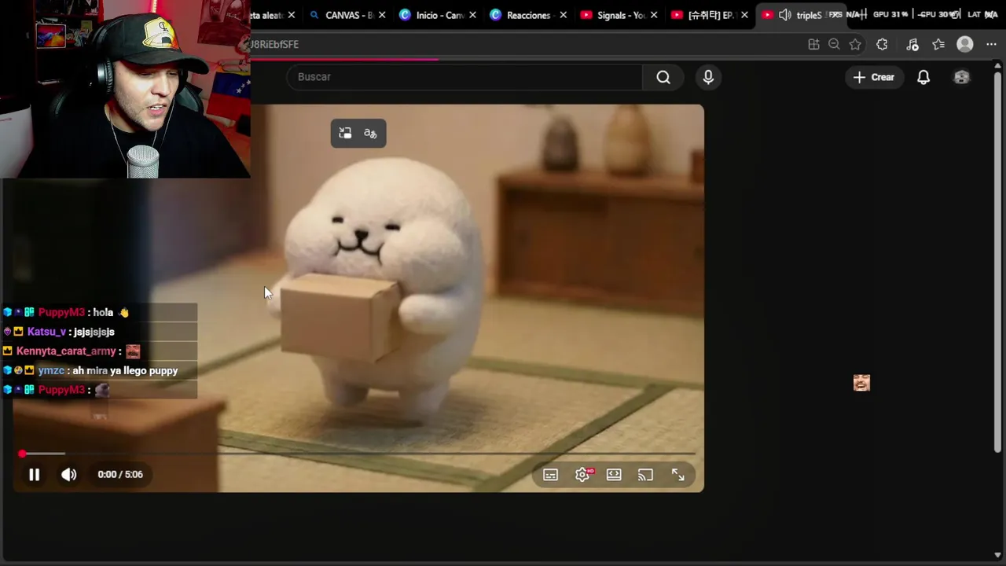Open the video settings gear

coord(582,475)
